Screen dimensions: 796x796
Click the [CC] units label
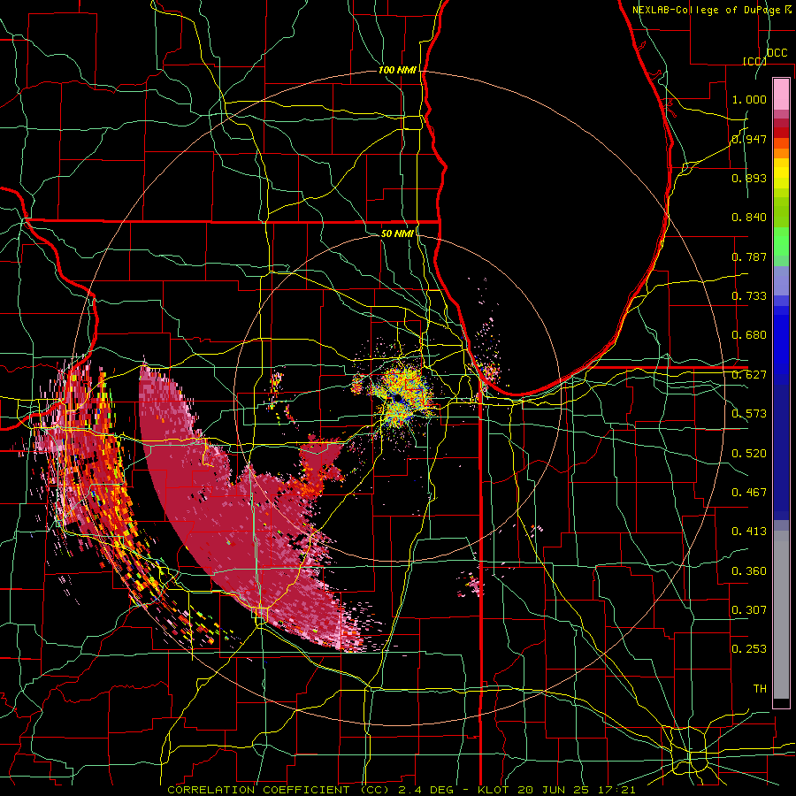tap(754, 61)
